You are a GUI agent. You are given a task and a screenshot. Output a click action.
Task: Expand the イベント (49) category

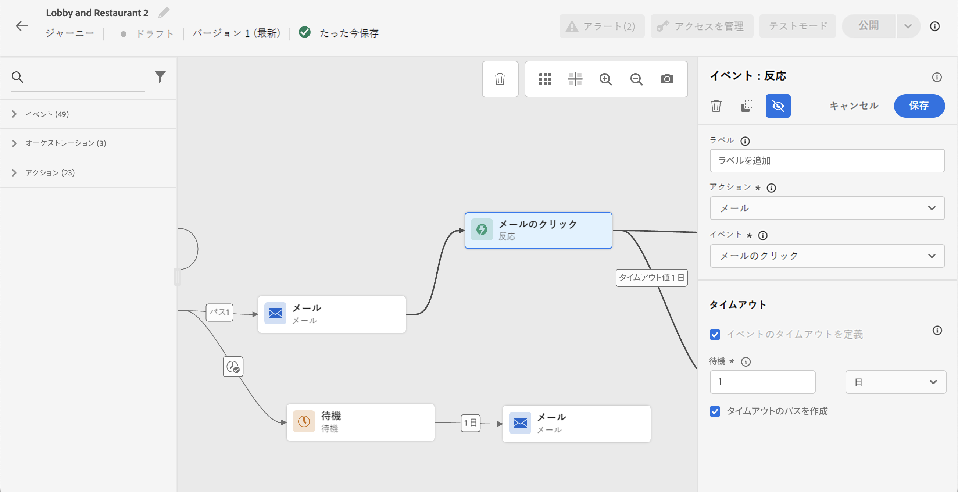tap(47, 114)
